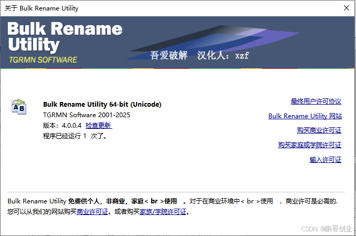356x236 pixels.
Task: Click the "TGRMN Software 2001-2025" text
Action: [87, 115]
